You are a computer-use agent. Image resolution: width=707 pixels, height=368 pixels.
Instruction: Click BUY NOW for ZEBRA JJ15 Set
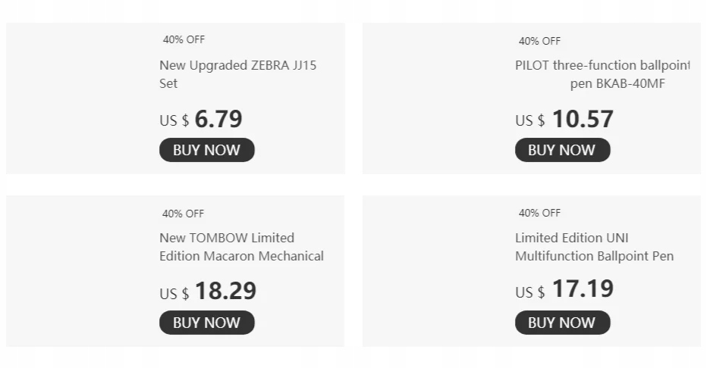pos(206,150)
